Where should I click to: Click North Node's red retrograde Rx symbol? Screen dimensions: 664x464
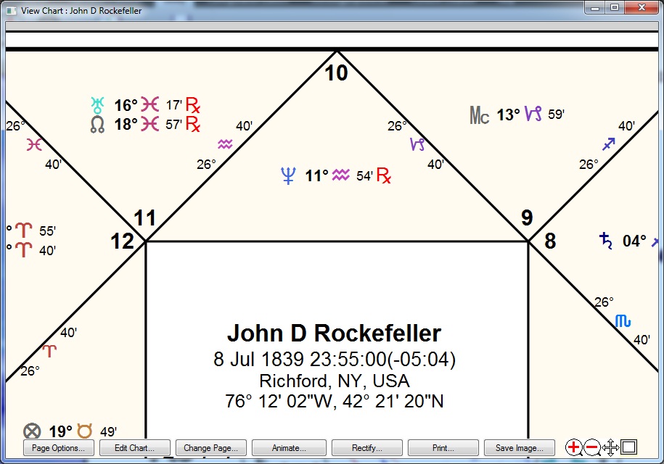[x=193, y=125]
